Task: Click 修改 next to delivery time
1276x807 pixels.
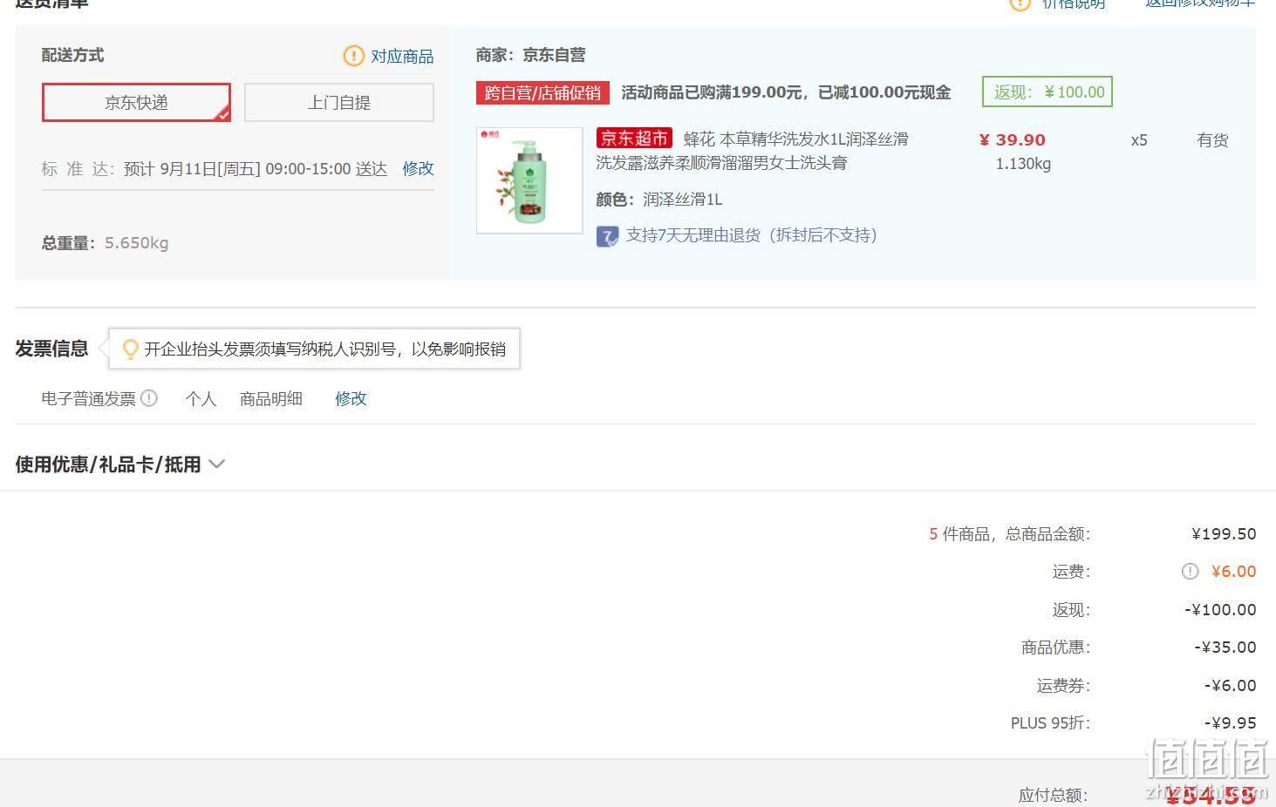Action: (418, 169)
